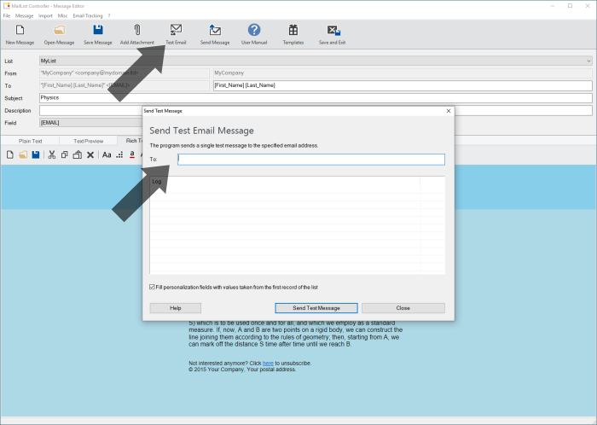The width and height of the screenshot is (597, 425).
Task: Open Templates from the toolbar
Action: click(x=293, y=34)
